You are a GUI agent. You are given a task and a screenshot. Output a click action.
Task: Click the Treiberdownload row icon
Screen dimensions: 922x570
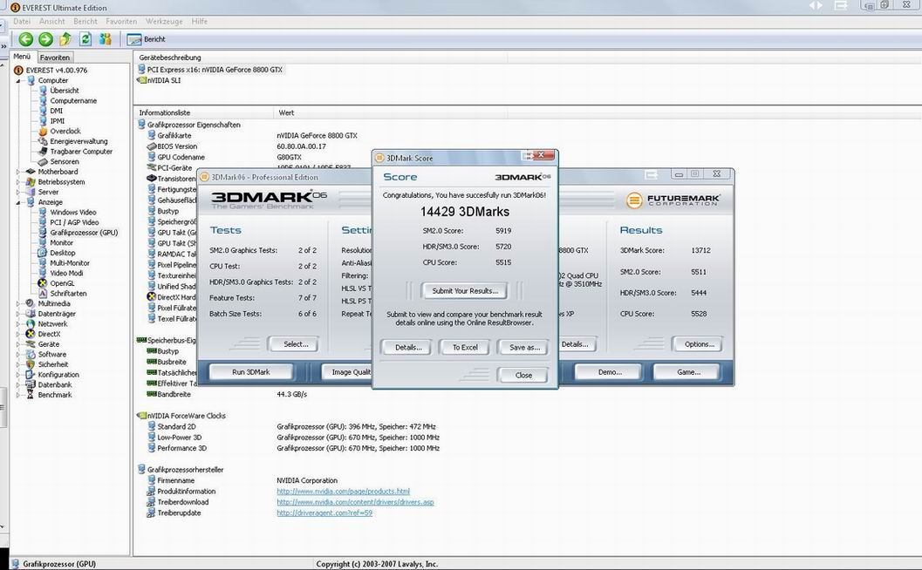coord(152,502)
